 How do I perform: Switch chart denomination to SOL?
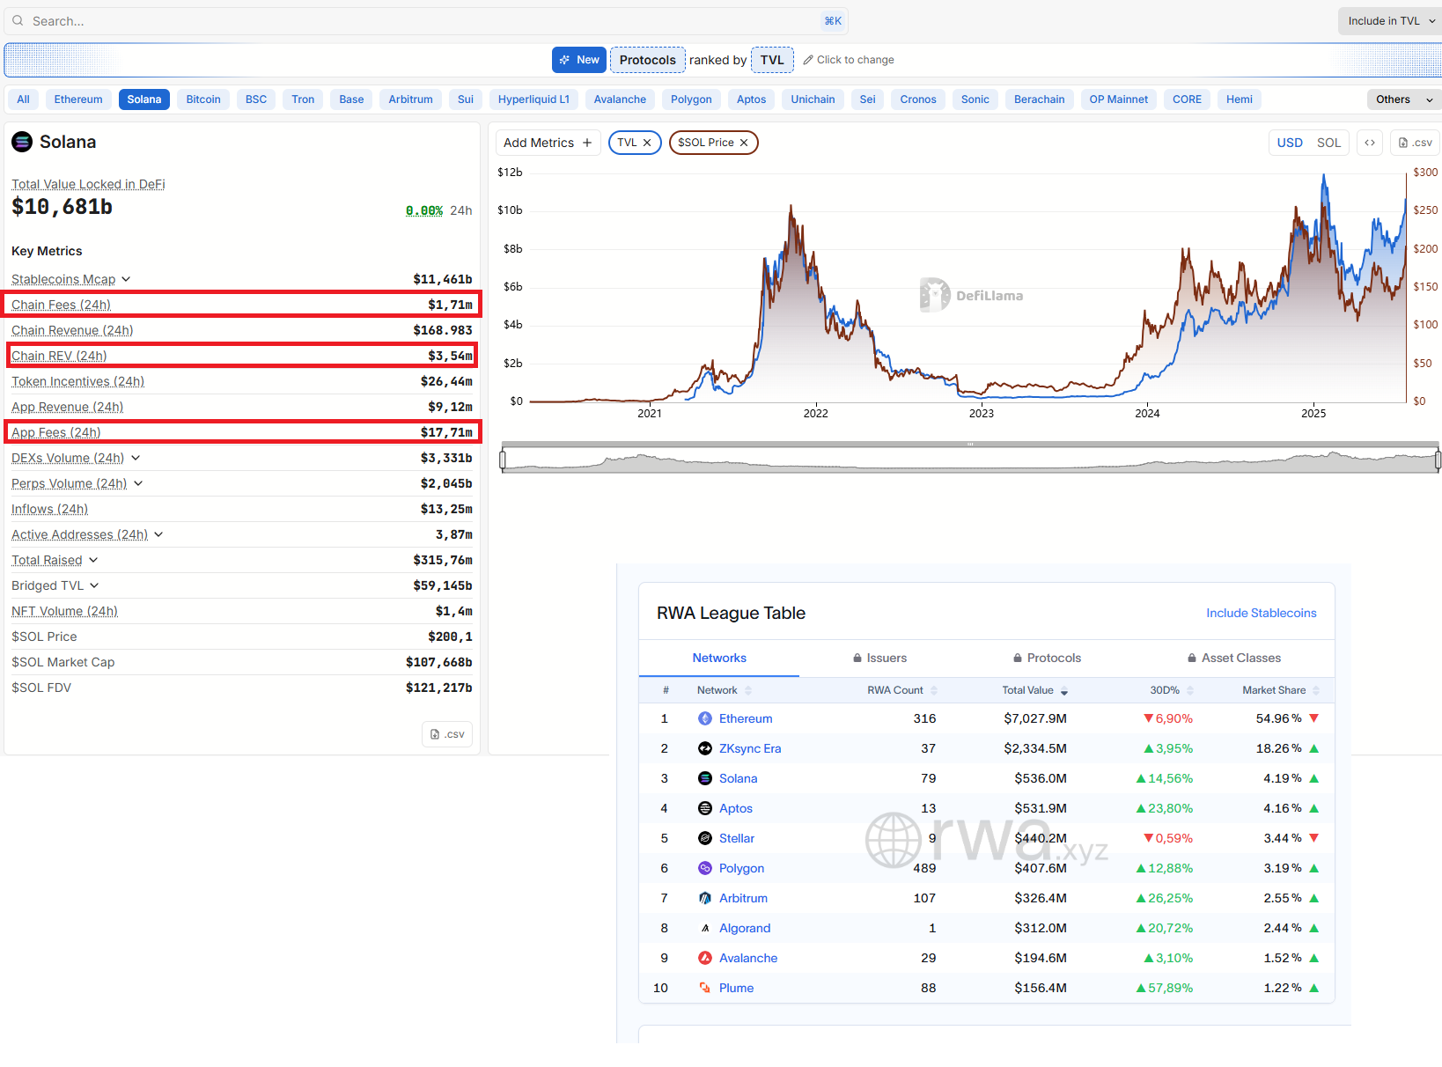[1328, 143]
